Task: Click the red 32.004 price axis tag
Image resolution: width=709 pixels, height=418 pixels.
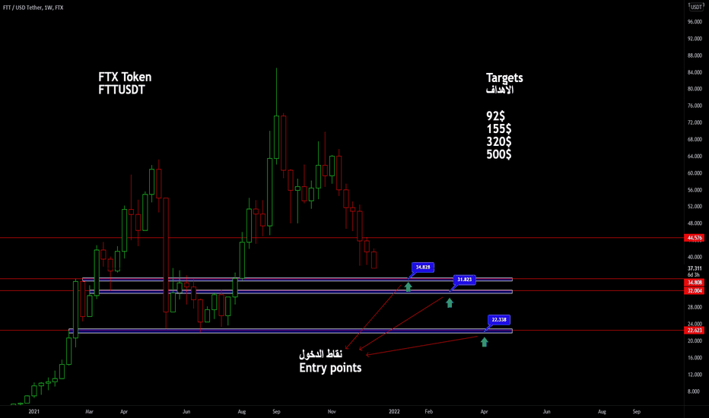Action: point(694,290)
